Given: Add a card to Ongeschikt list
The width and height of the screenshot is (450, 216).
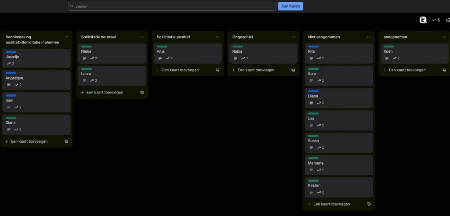Looking at the screenshot, I should 253,70.
